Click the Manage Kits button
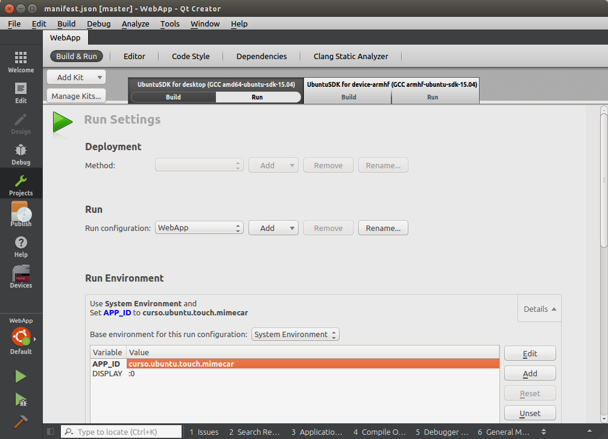608x439 pixels. pyautogui.click(x=77, y=96)
